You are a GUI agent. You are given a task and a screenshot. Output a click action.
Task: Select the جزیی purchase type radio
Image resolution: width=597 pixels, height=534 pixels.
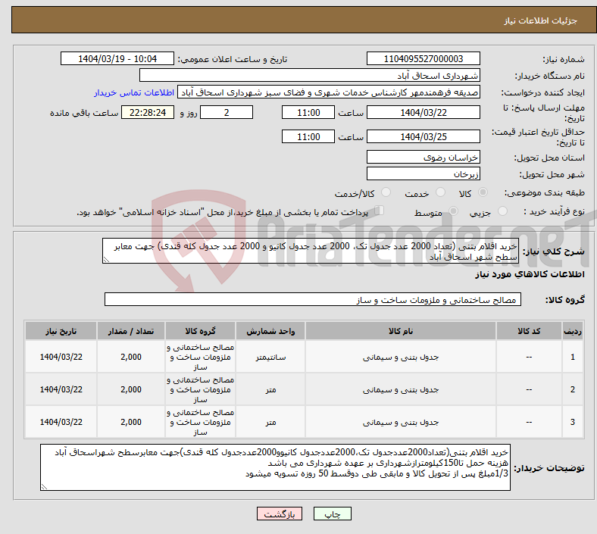coord(502,211)
